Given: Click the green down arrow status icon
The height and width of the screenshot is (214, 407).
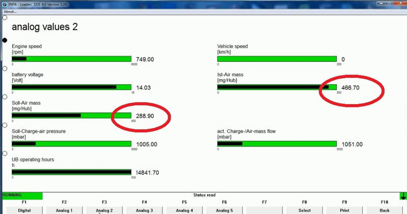Looking at the screenshot, I should [403, 196].
